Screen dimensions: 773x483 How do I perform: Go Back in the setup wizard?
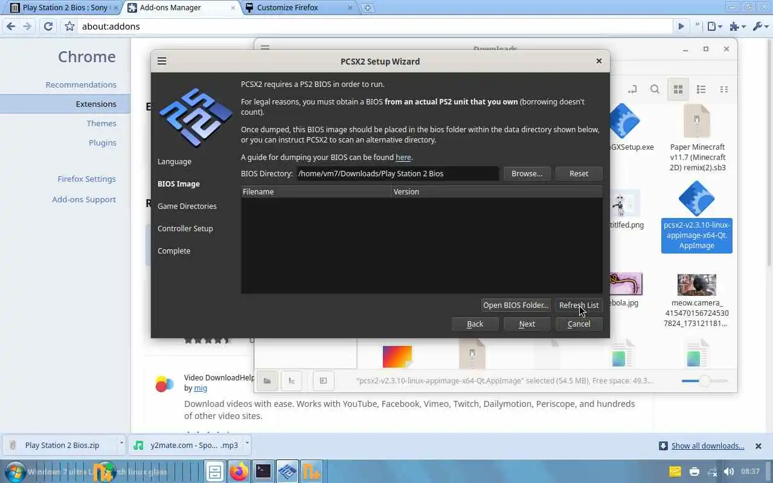pos(475,324)
